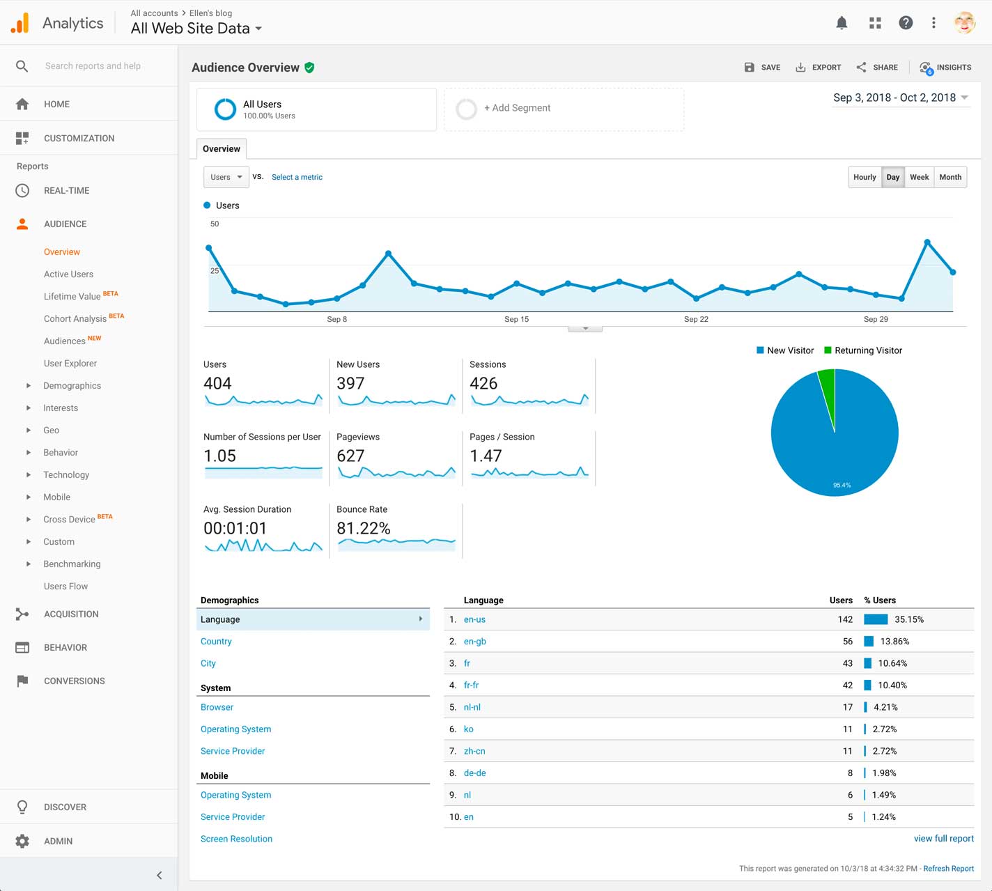Open the Users metric dropdown
992x891 pixels.
226,177
